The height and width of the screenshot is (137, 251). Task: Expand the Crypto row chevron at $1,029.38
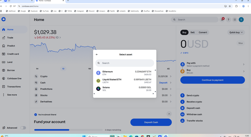[171, 76]
